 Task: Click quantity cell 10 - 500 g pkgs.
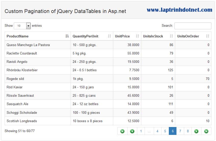tap(92, 45)
